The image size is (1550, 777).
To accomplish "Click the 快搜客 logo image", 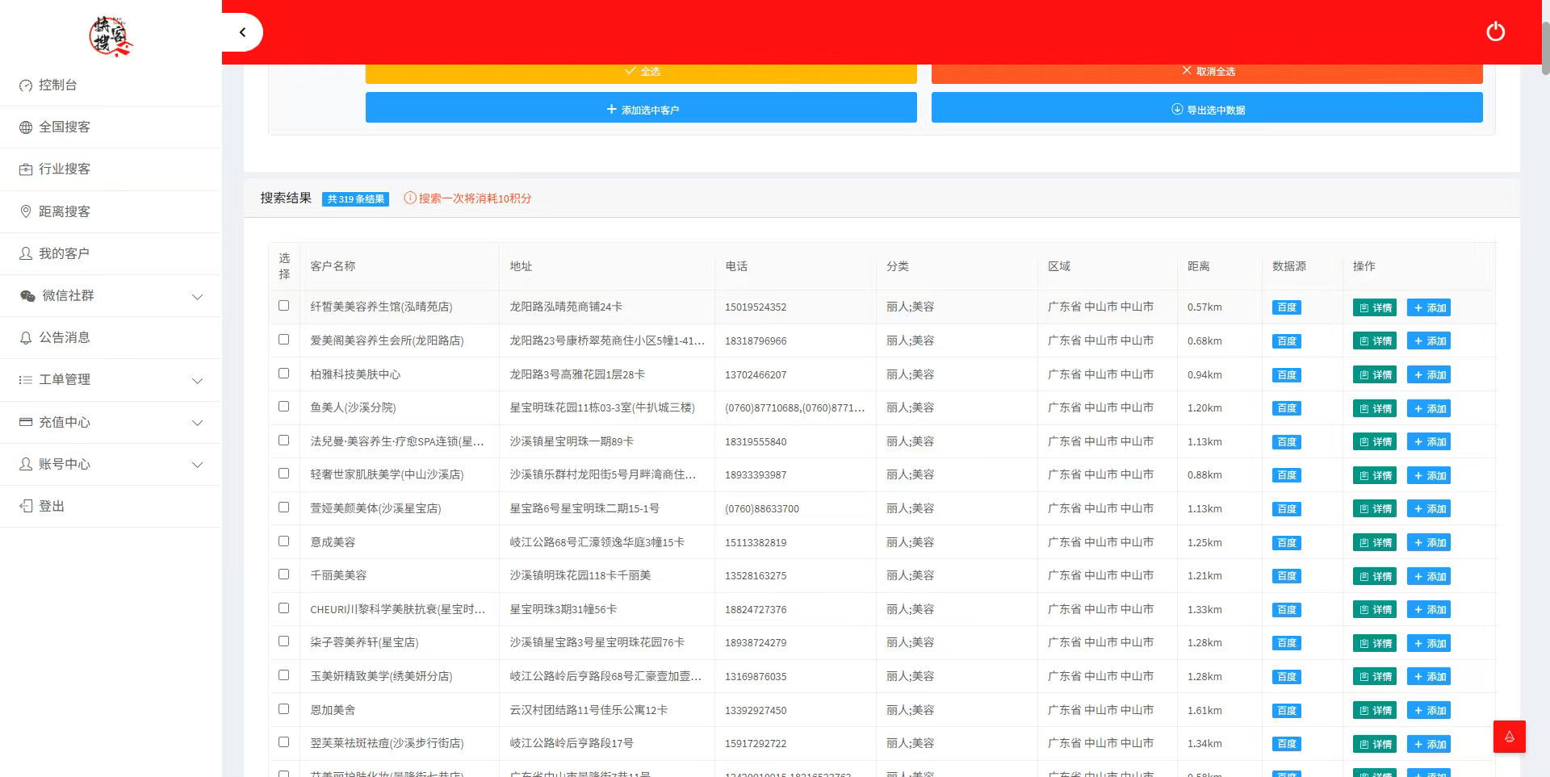I will 111,36.
